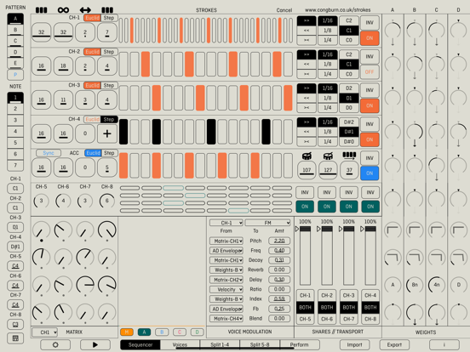Start playback with the play button

(x=95, y=345)
